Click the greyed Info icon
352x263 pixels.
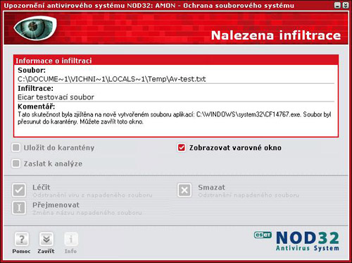[71, 240]
